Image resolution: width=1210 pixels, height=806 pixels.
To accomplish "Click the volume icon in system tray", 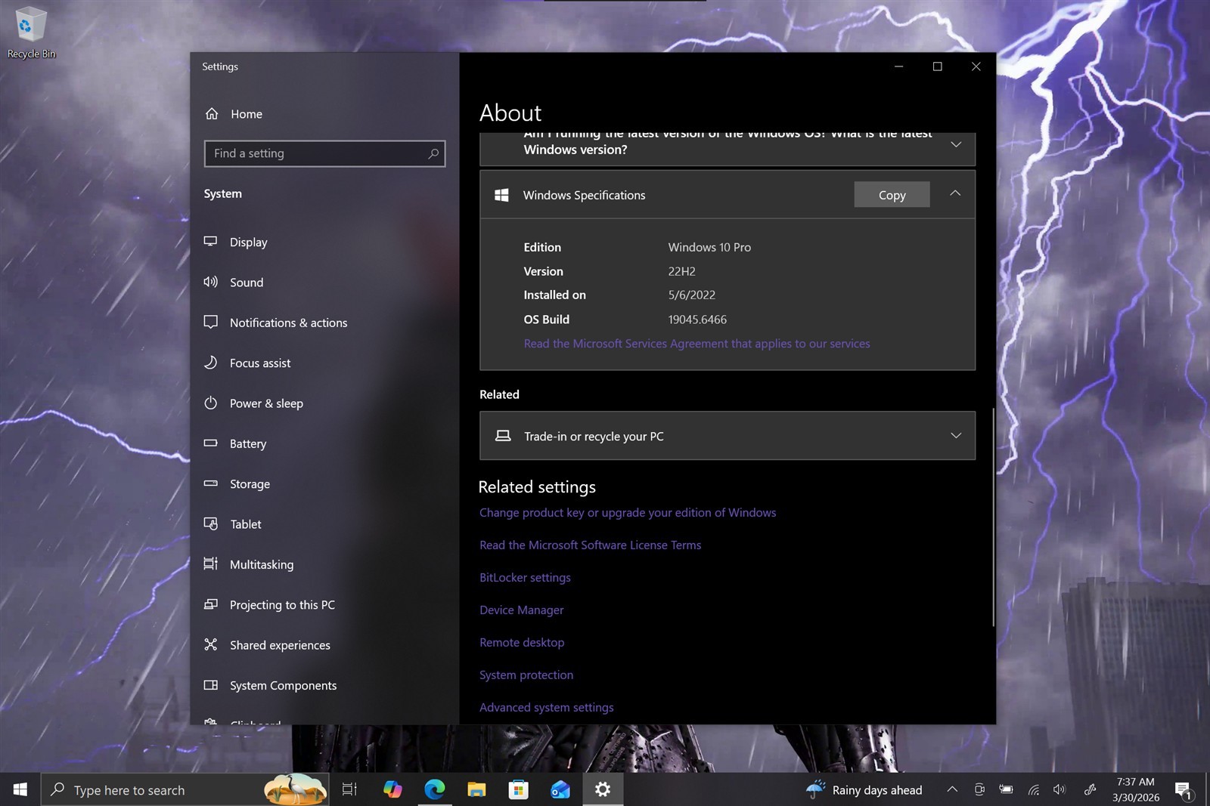I will pyautogui.click(x=1060, y=789).
